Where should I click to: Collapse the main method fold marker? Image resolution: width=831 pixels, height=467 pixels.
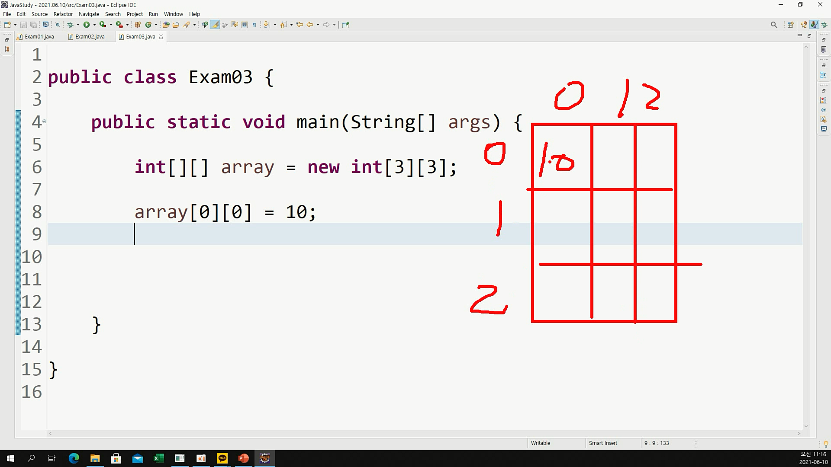pos(44,122)
